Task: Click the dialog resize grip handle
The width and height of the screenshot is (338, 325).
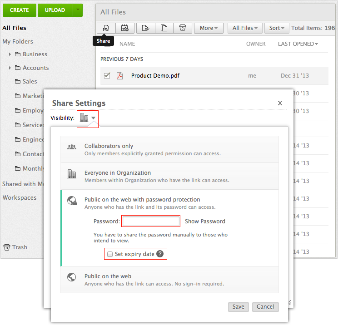Action: (x=289, y=303)
